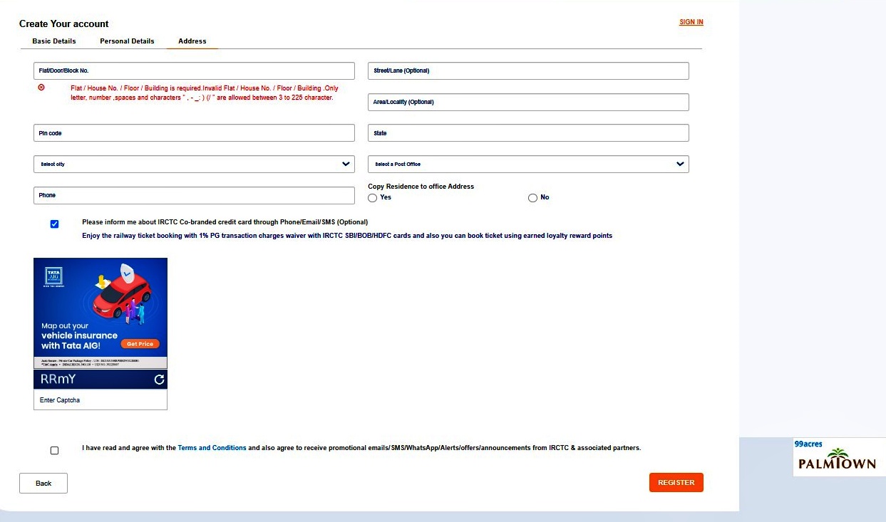Open the Terms and Conditions link

pyautogui.click(x=212, y=448)
